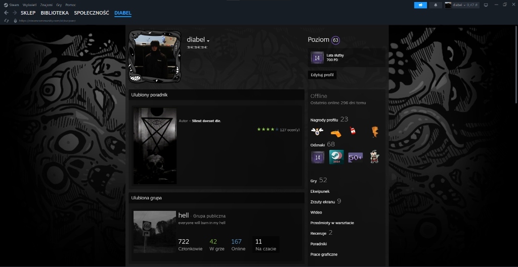
Task: Open the Odznaki 68 link
Action: click(322, 144)
